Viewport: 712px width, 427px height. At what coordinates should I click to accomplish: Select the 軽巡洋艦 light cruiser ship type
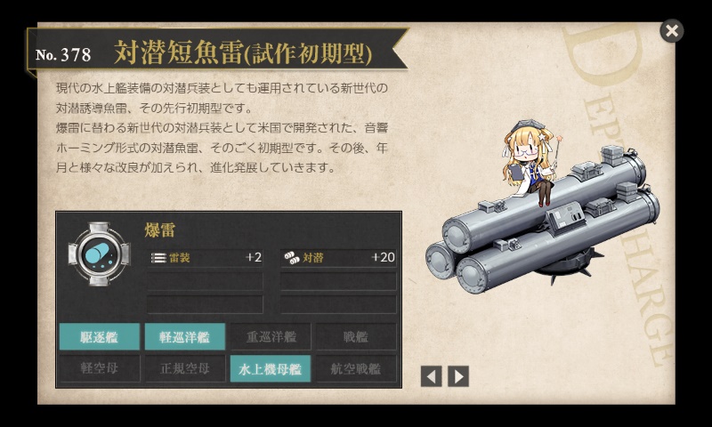(x=185, y=336)
